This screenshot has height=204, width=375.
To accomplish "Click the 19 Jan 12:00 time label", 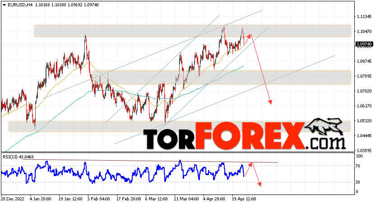I will (70, 199).
